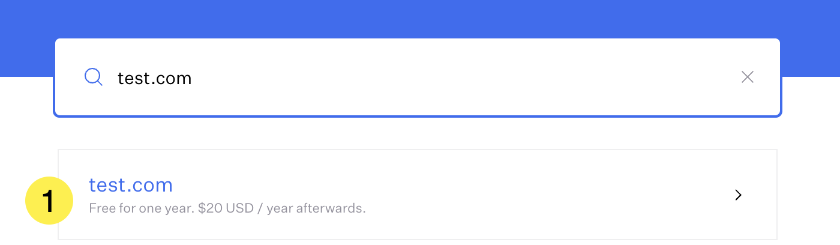Click the magnifying glass search icon
Viewport: 840px width, 245px height.
point(94,77)
